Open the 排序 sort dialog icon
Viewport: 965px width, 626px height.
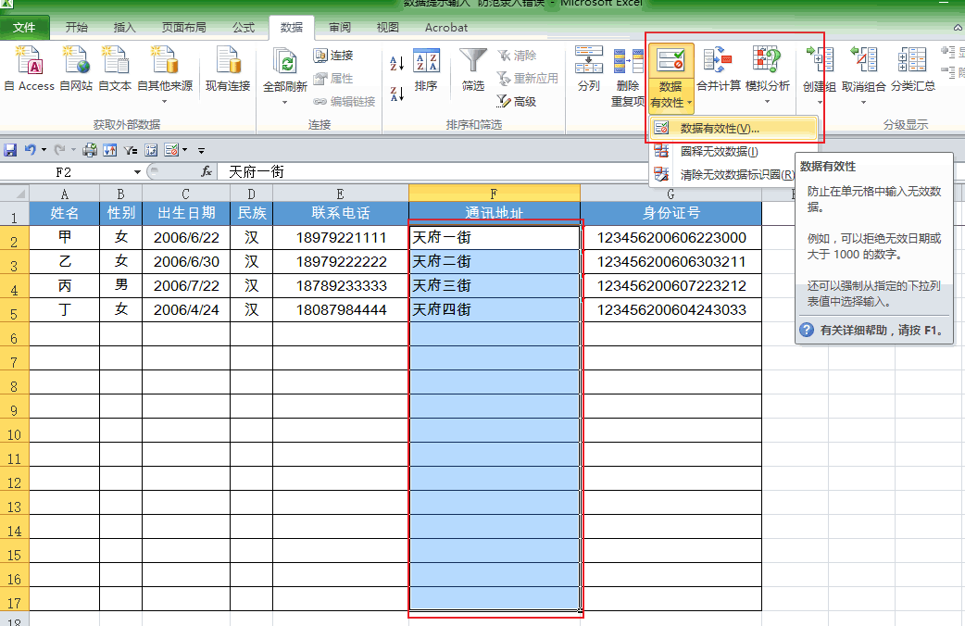pos(426,69)
